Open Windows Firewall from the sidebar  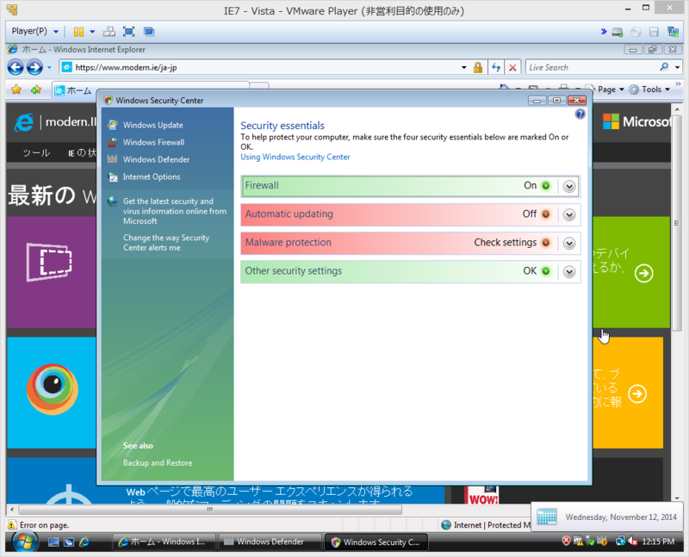[x=153, y=142]
